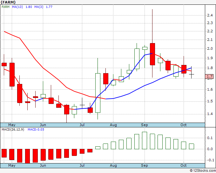
Task: Select Oct on the price chart month axis
Action: [184, 125]
